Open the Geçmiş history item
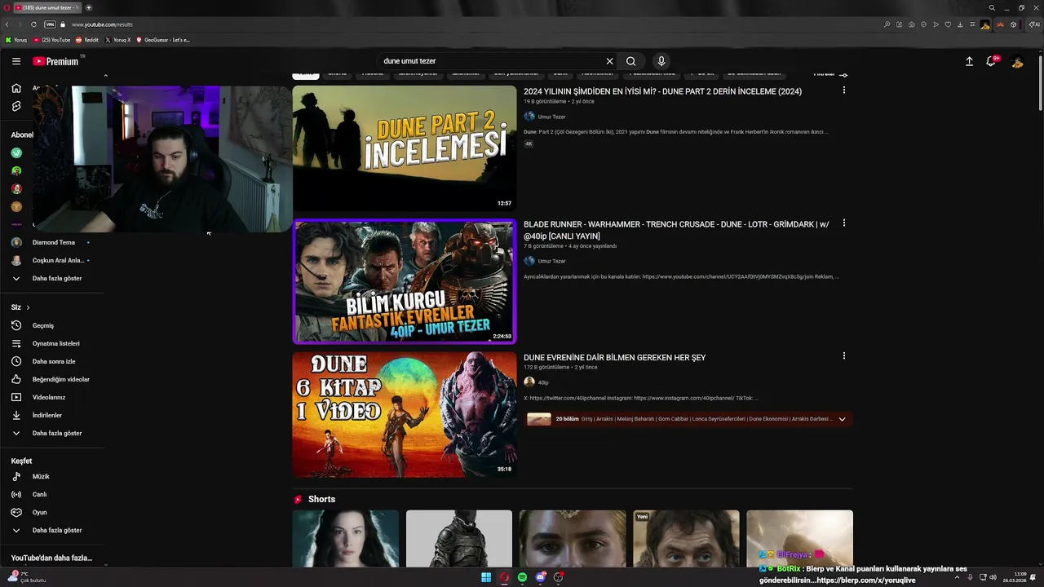 (42, 325)
